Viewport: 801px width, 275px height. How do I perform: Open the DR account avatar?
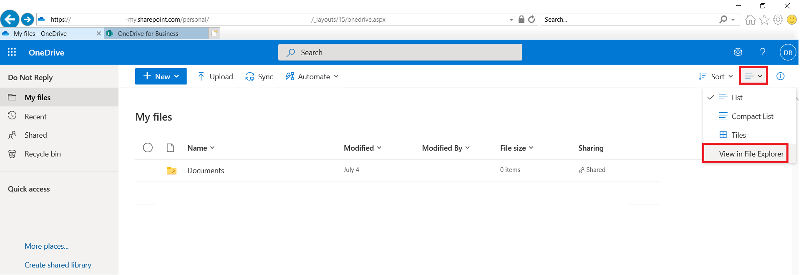tap(788, 53)
